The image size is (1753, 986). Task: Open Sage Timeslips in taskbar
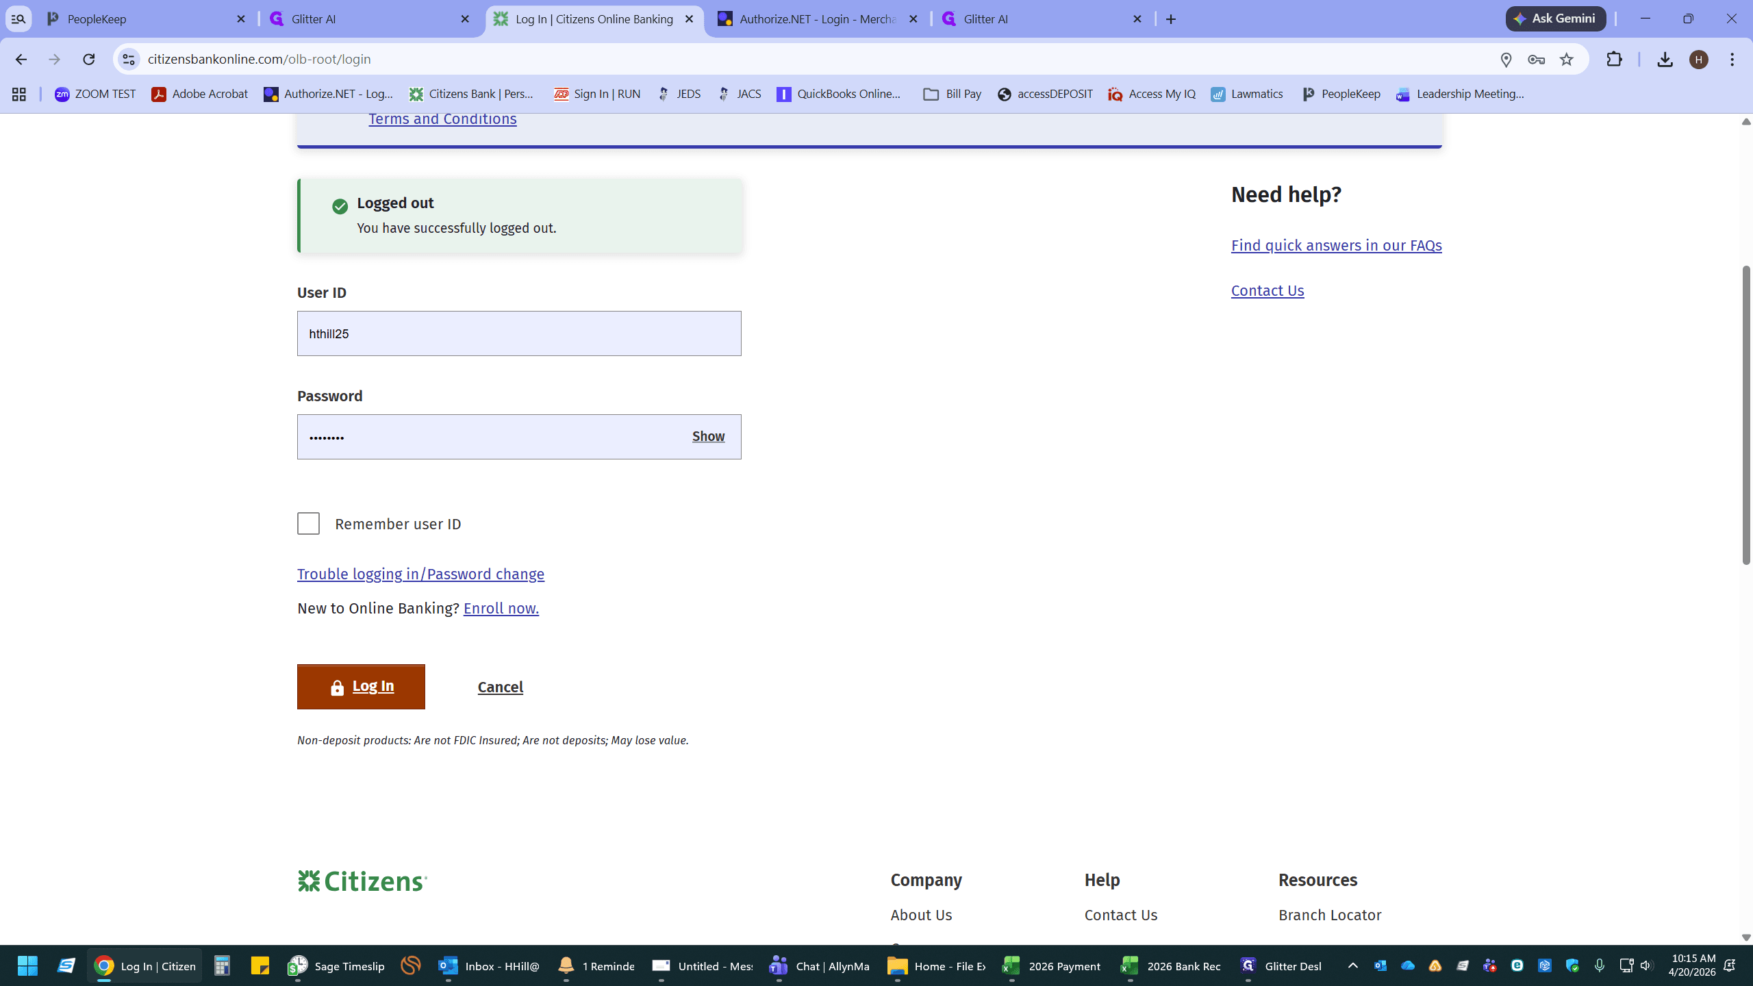pyautogui.click(x=336, y=966)
